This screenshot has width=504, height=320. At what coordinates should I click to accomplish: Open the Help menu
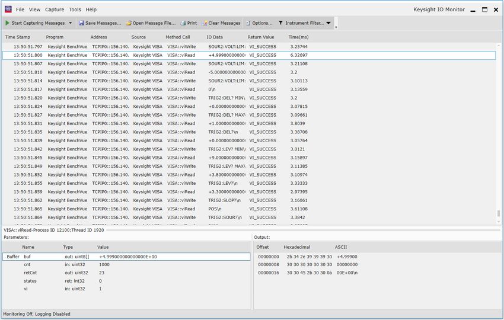91,9
